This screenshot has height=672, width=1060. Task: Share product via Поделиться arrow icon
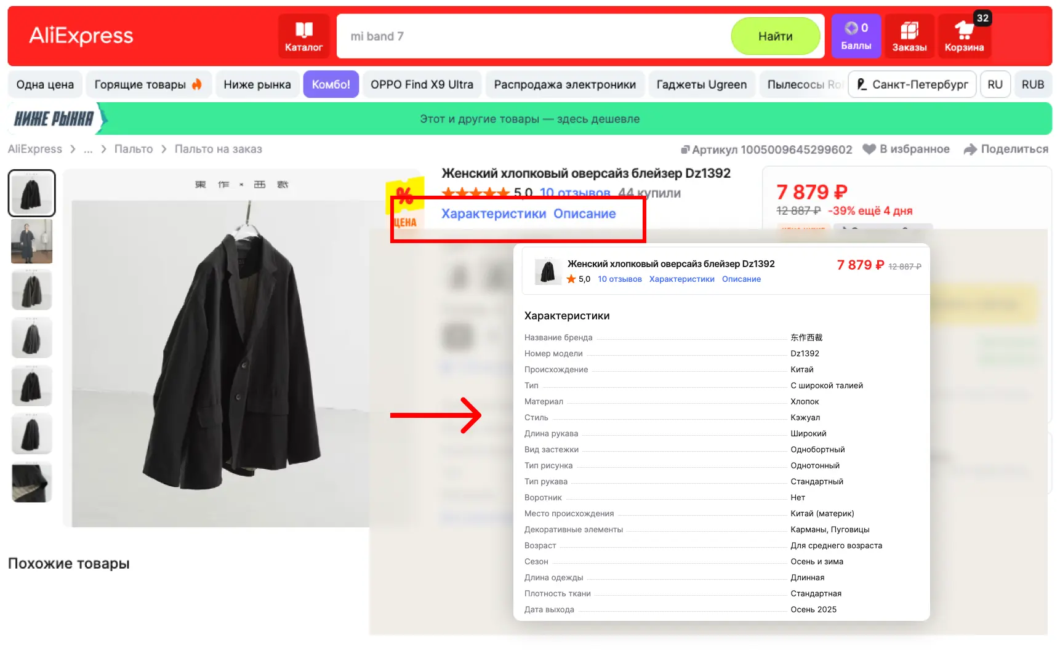[x=970, y=149]
